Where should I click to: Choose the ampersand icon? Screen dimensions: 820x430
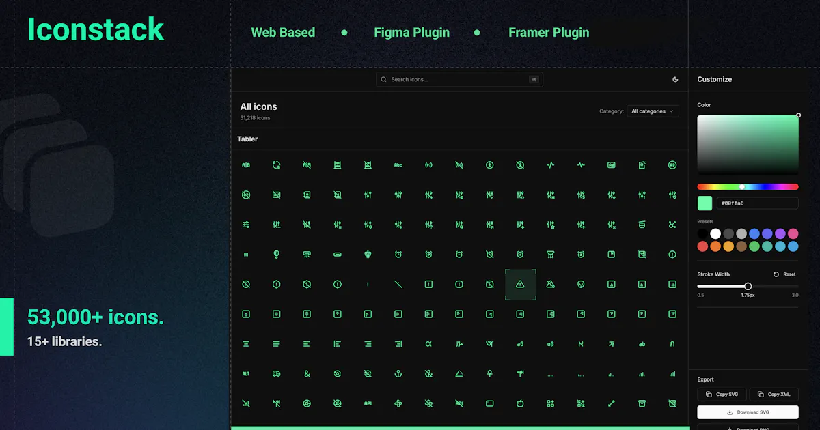tap(307, 374)
